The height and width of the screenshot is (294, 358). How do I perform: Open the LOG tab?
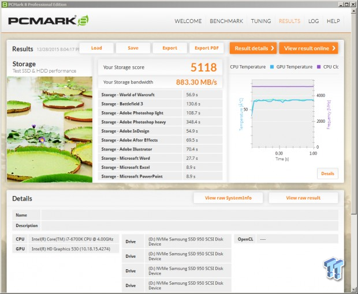(x=314, y=21)
